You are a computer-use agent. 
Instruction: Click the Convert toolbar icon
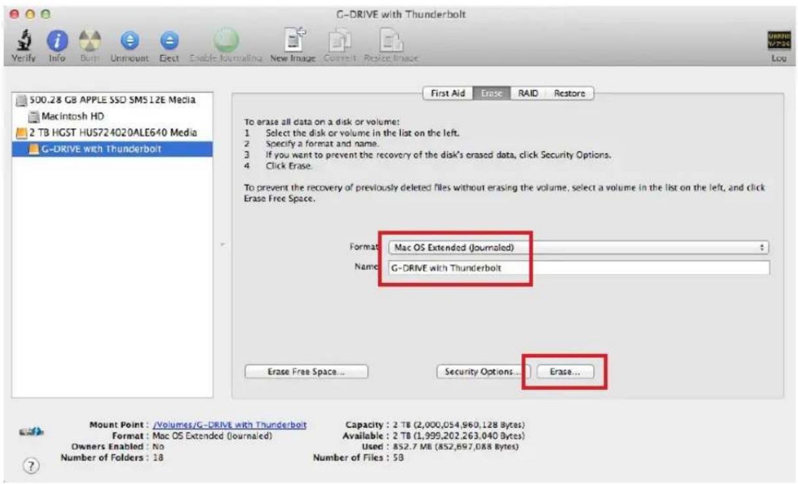click(x=340, y=41)
